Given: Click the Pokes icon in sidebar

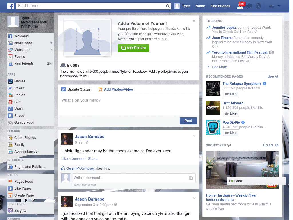Looking at the screenshot, I should pos(10,88).
